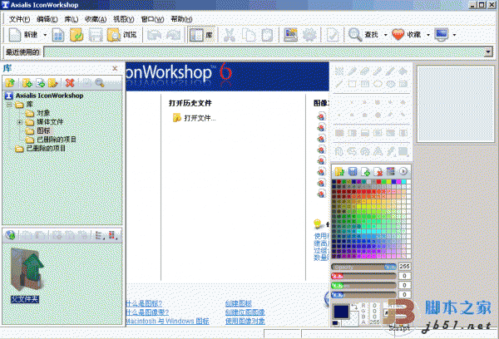Click the new folder icon in library toolbar

pyautogui.click(x=27, y=83)
